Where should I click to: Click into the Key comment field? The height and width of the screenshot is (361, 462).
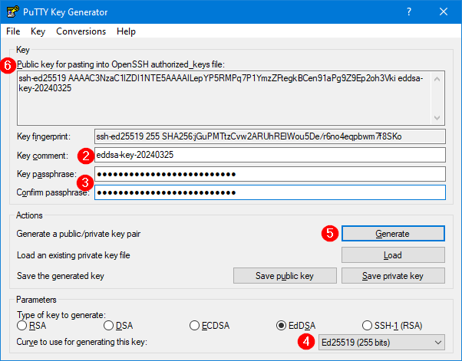tap(269, 155)
